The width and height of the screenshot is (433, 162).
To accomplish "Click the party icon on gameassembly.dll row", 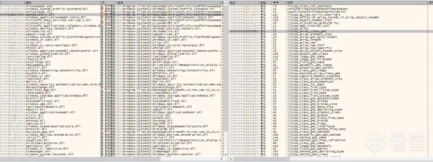I will click(x=102, y=14).
